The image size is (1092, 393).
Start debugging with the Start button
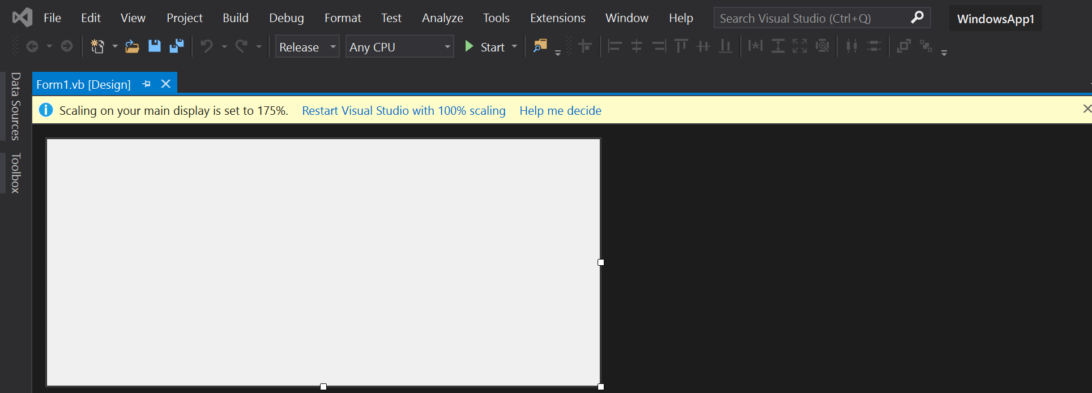(x=485, y=46)
